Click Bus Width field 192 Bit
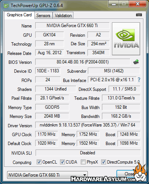 [121, 107]
